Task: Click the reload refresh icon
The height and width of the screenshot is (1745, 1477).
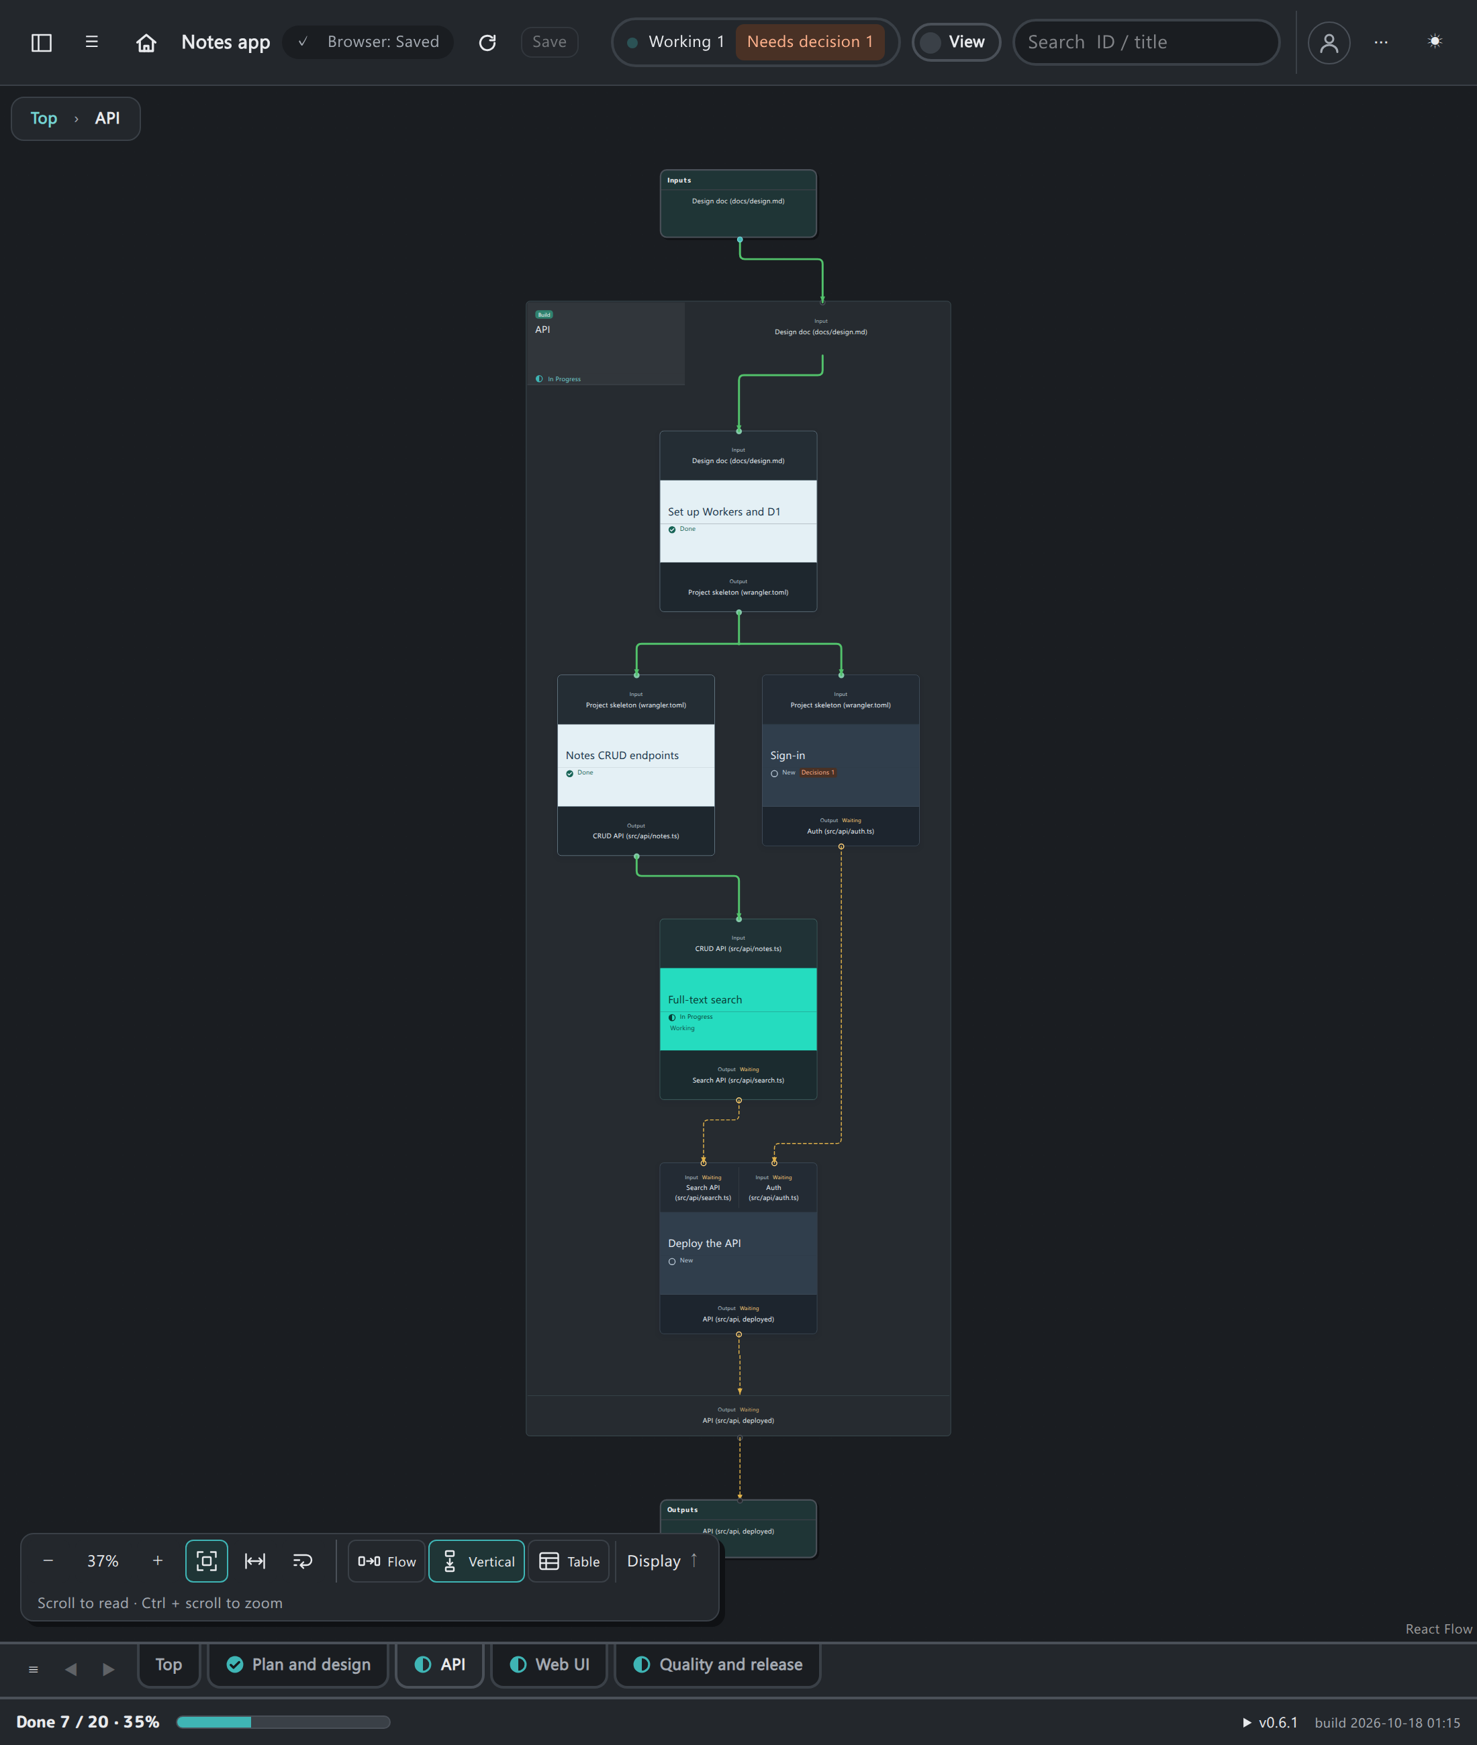Action: [487, 42]
